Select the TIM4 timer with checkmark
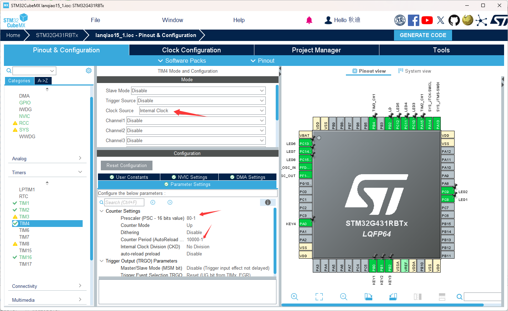This screenshot has height=311, width=508. click(x=25, y=223)
